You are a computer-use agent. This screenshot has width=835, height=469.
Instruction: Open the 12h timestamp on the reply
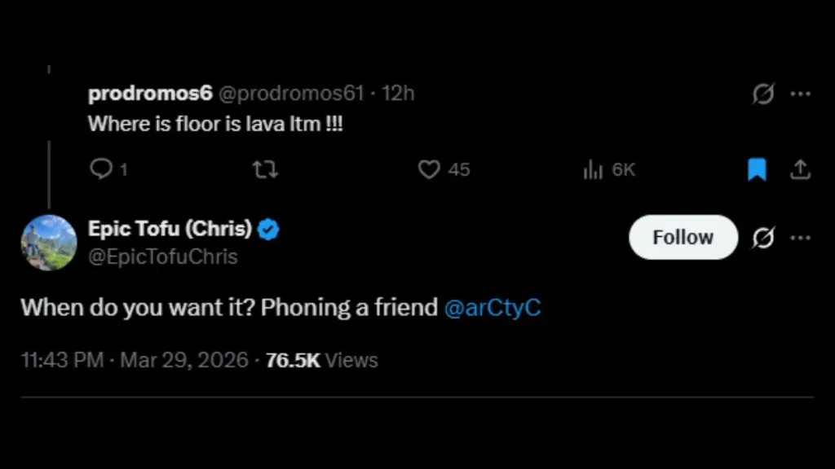398,94
